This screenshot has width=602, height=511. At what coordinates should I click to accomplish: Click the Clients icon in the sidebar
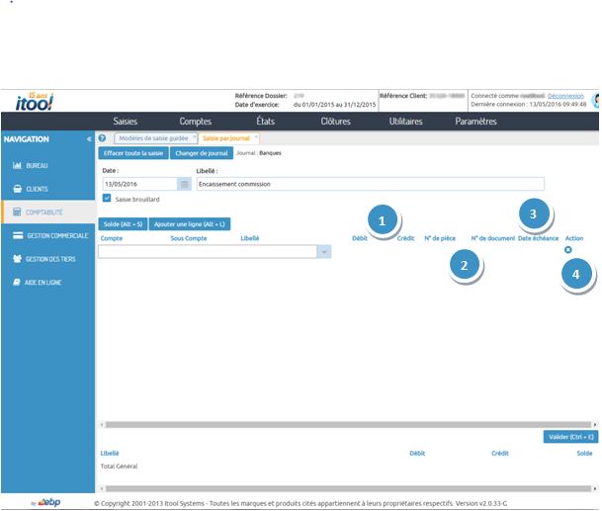click(x=17, y=188)
